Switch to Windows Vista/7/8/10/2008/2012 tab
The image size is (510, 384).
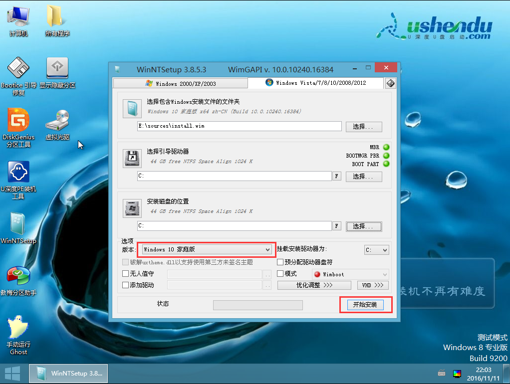click(315, 83)
